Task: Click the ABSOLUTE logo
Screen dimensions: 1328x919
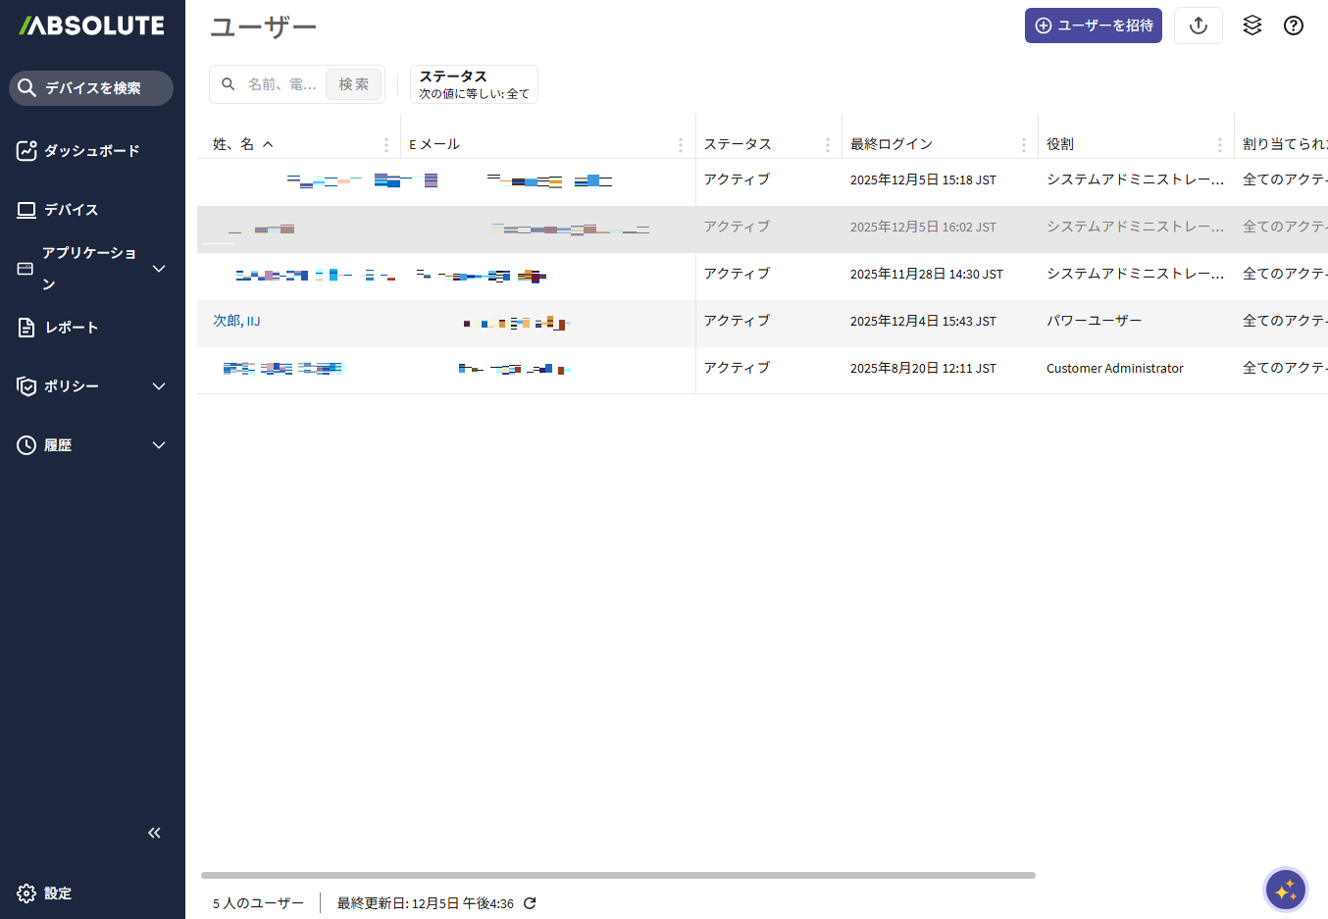Action: (92, 26)
